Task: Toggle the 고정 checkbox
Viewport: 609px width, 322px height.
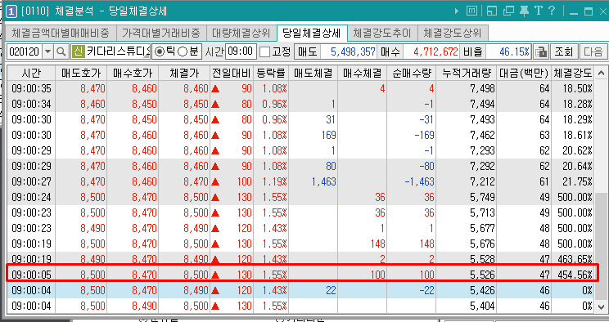Action: (265, 51)
